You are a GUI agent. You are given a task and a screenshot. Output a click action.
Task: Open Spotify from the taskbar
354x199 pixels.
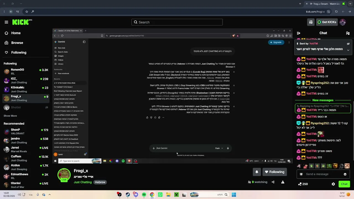[144, 195]
